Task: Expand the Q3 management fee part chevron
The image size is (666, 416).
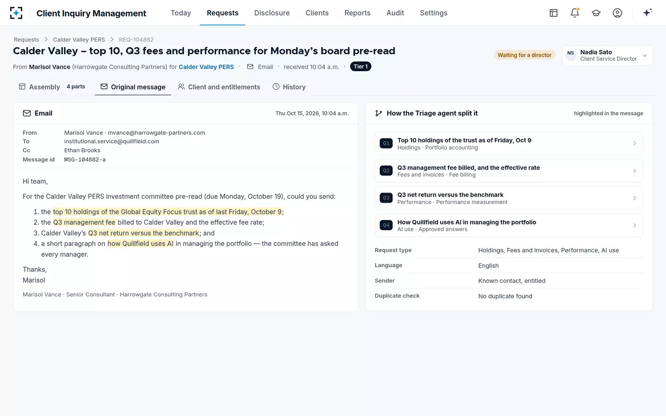Action: [635, 171]
